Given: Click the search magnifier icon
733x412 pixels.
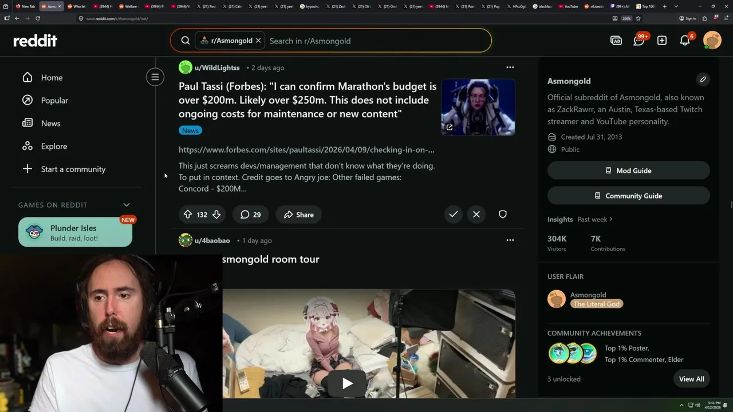Looking at the screenshot, I should [186, 41].
